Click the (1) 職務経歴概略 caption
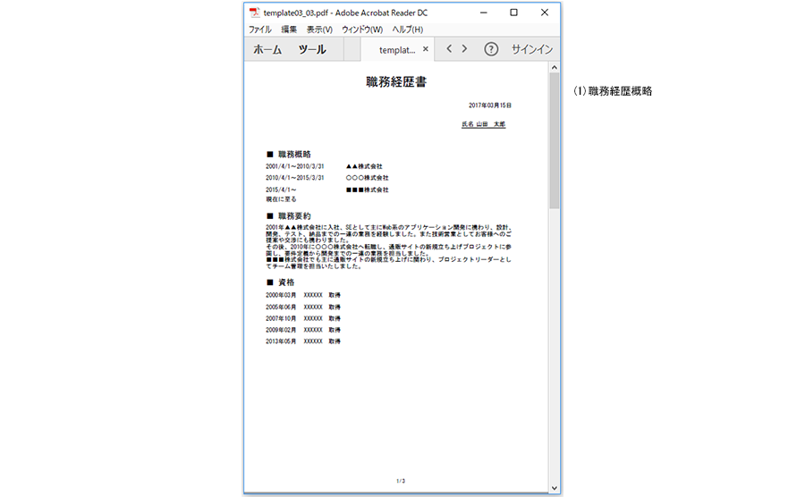The width and height of the screenshot is (805, 497). (x=613, y=91)
